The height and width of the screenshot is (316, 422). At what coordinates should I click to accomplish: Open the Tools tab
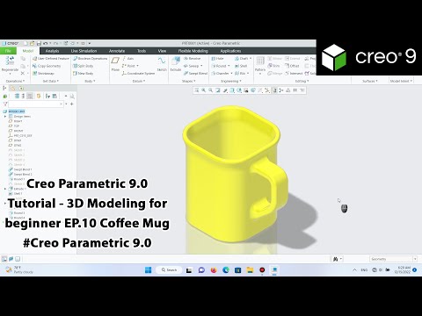[142, 51]
